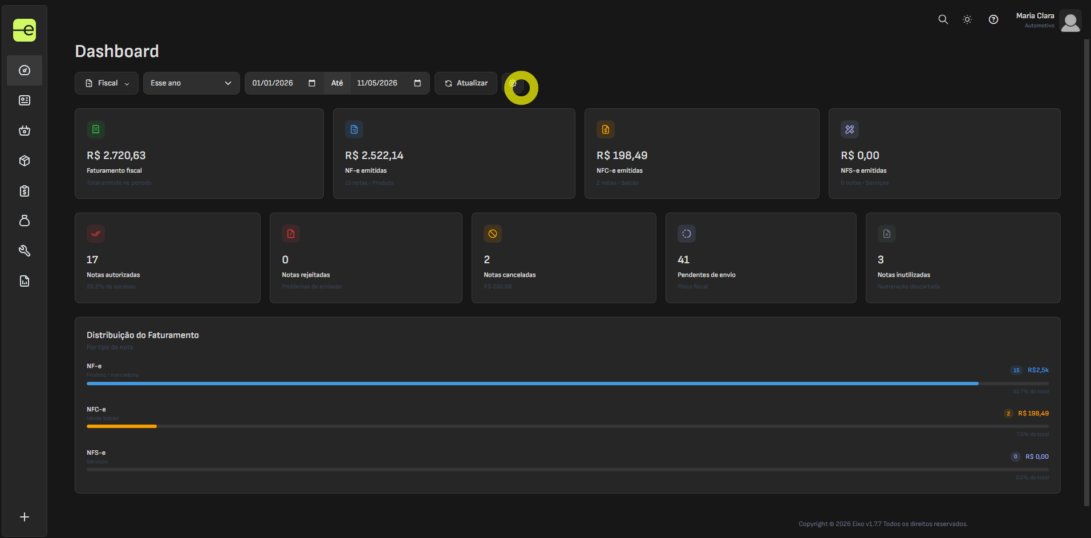
Task: Open the money bag icon in sidebar
Action: click(25, 221)
